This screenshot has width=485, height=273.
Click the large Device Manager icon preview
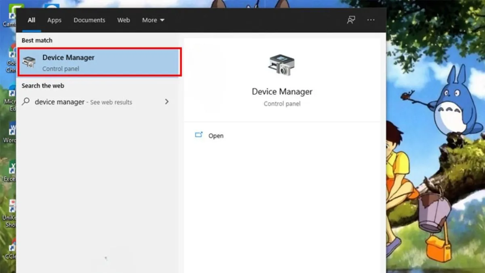(282, 65)
